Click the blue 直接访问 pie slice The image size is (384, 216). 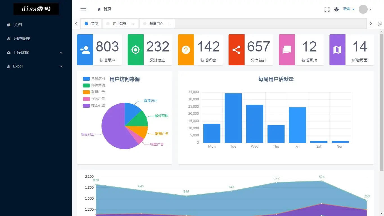pos(132,112)
